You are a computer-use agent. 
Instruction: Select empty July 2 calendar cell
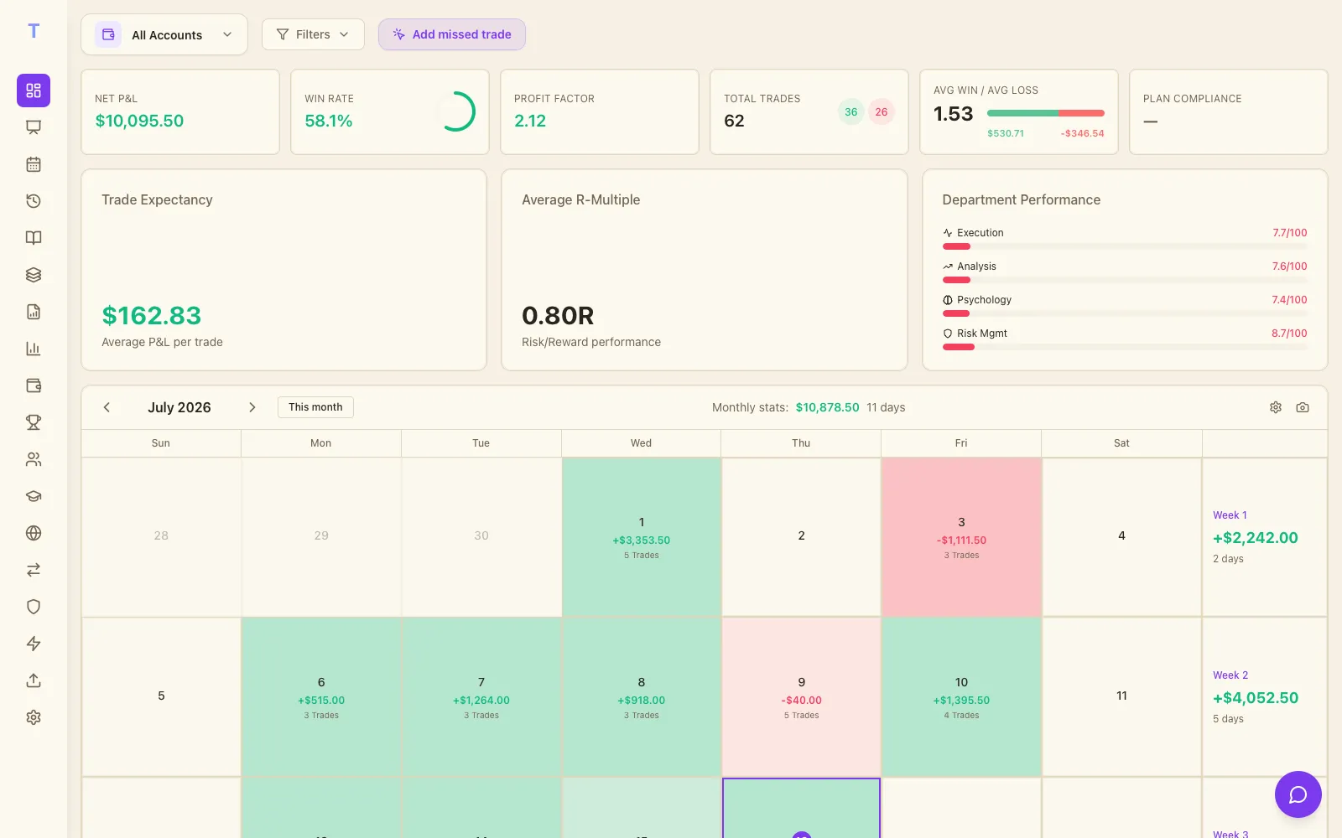801,537
